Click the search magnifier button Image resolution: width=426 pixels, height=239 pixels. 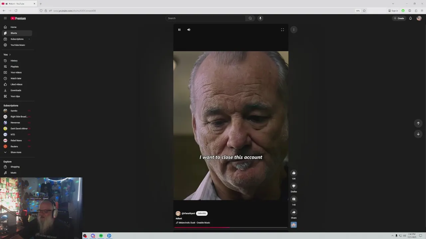click(x=250, y=18)
